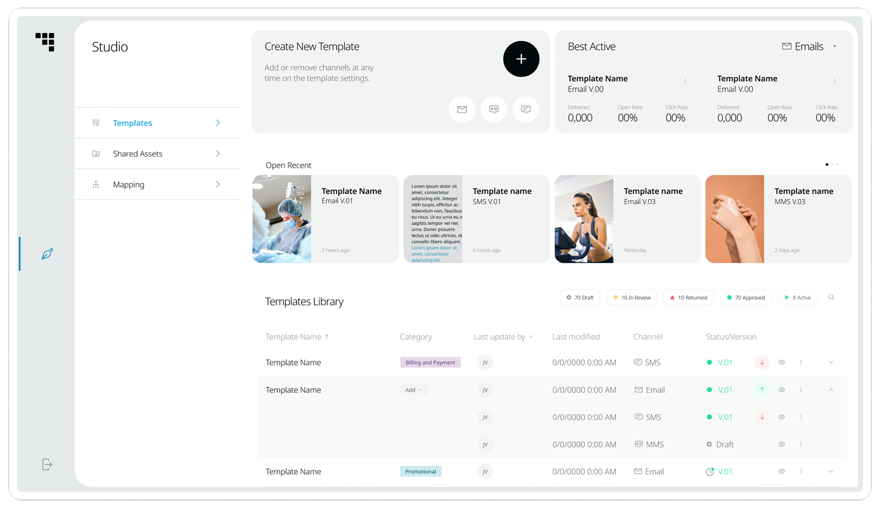
Task: Filter library by 70 Draft
Action: click(580, 298)
